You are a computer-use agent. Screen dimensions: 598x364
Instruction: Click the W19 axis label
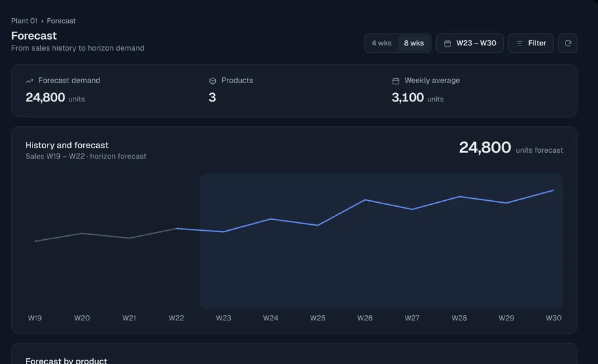(x=34, y=318)
